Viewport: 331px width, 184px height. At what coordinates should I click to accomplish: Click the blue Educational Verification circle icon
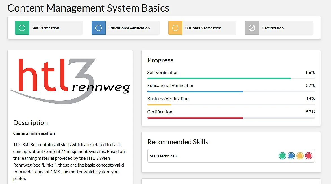[99, 28]
